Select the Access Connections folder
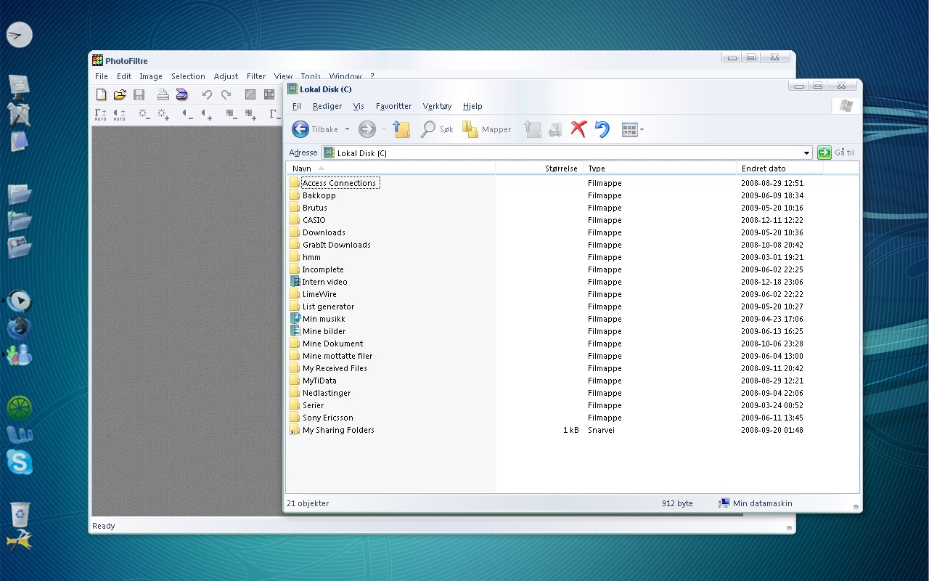The height and width of the screenshot is (581, 929). point(334,183)
